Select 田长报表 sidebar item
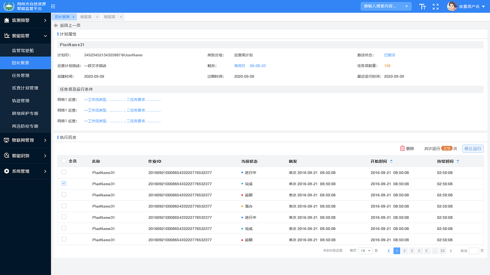 point(25,63)
